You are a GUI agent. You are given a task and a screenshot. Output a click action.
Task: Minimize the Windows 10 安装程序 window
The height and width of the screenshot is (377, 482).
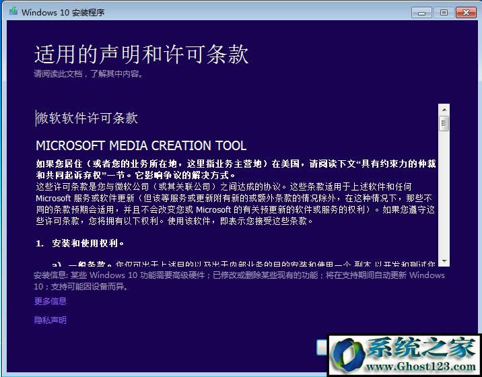click(422, 12)
